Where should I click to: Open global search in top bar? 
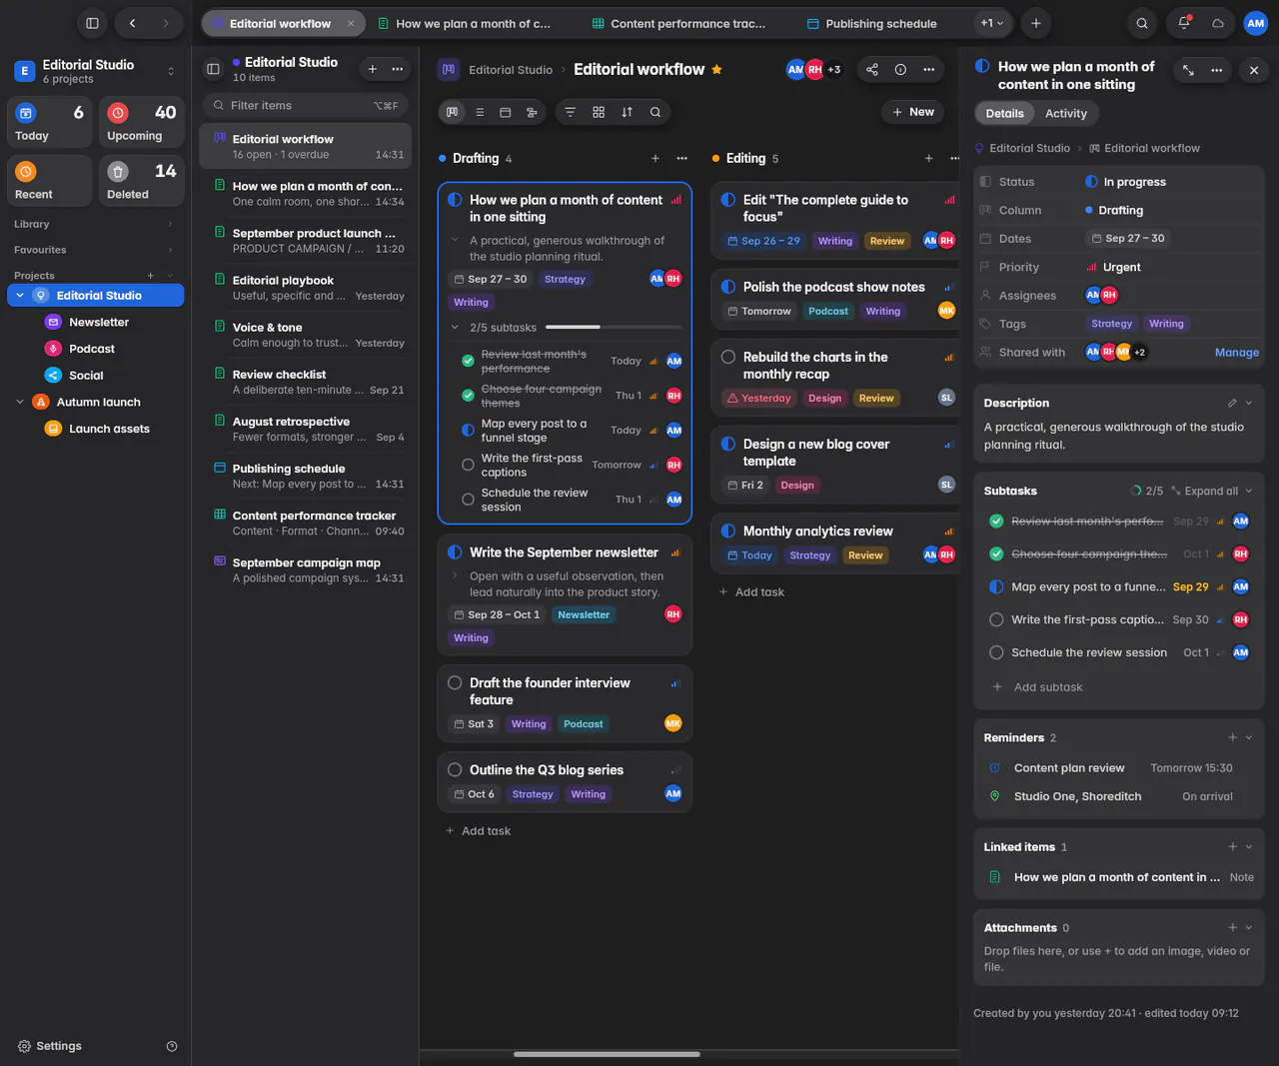pyautogui.click(x=1142, y=23)
